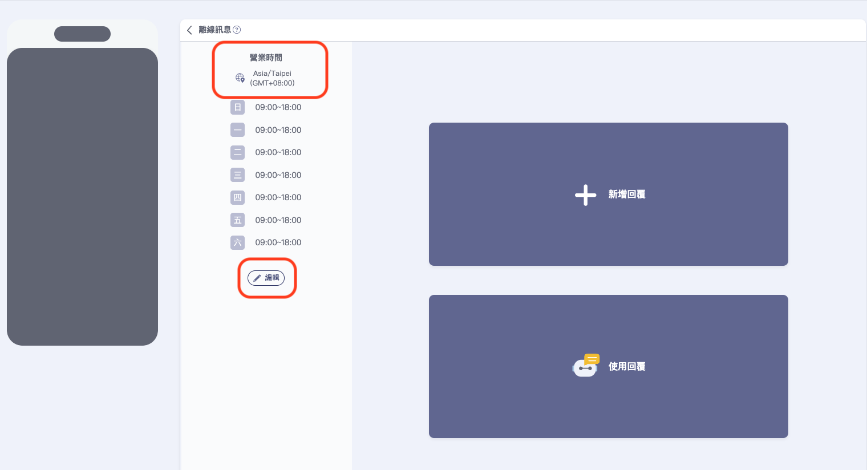
Task: Click the 使用回覆 label text
Action: pos(626,367)
